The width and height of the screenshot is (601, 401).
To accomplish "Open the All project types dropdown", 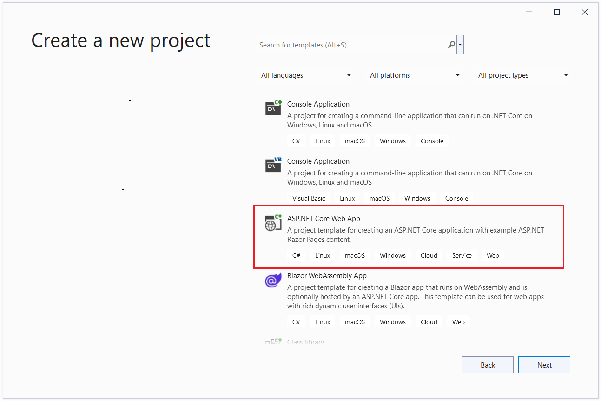I will coord(522,75).
